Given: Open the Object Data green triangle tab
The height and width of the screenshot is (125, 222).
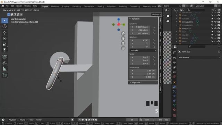Looking at the screenshot, I should click(x=174, y=105).
